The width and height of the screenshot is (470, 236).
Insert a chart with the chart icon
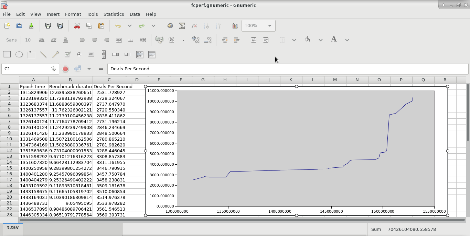[x=235, y=26]
